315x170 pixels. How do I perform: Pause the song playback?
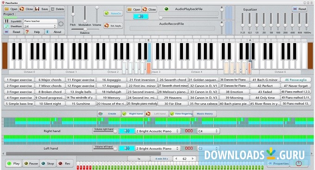click(31, 164)
